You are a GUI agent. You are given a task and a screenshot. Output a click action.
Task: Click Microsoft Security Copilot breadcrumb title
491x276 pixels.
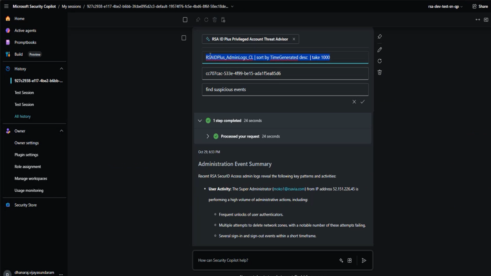(x=34, y=6)
